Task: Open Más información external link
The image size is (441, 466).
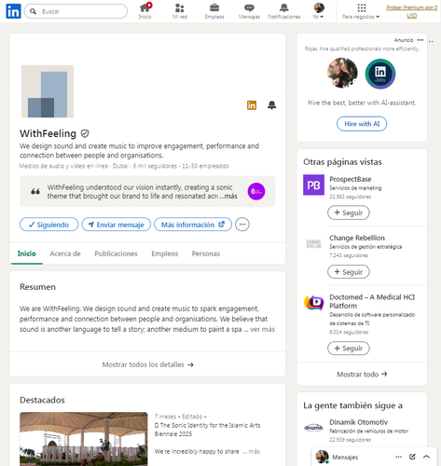Action: (x=193, y=225)
